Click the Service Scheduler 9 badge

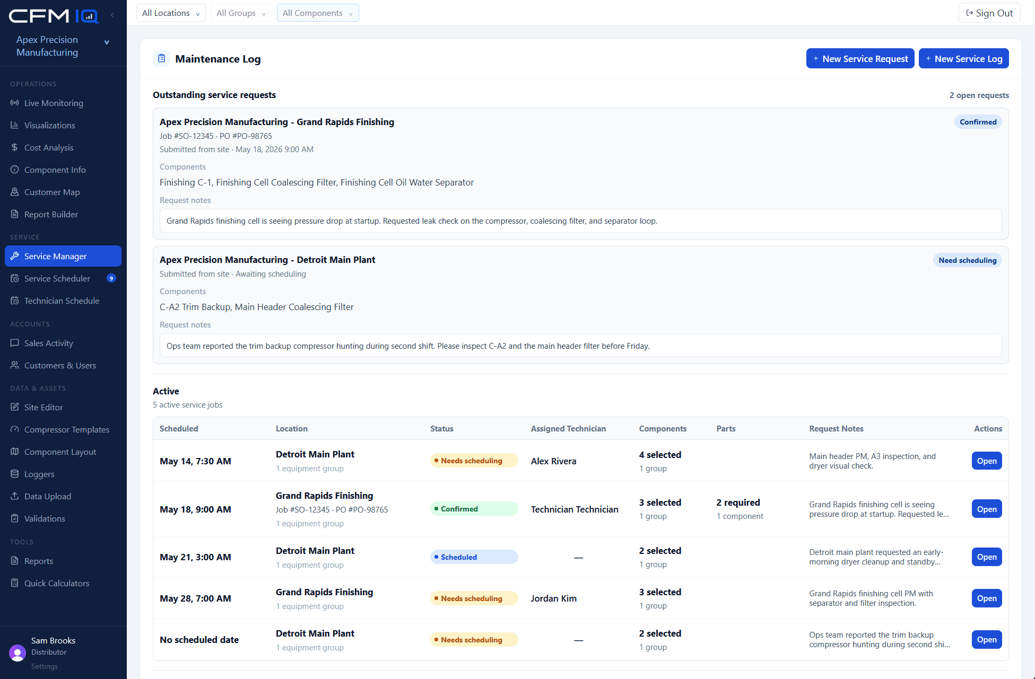tap(111, 278)
